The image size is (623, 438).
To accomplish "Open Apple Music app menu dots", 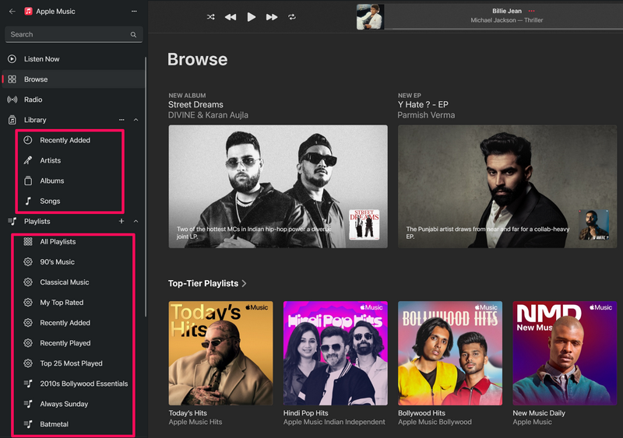I will [134, 12].
